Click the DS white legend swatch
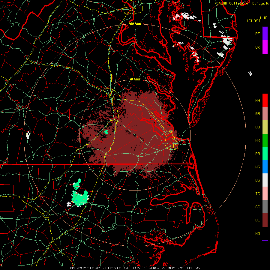 265,180
